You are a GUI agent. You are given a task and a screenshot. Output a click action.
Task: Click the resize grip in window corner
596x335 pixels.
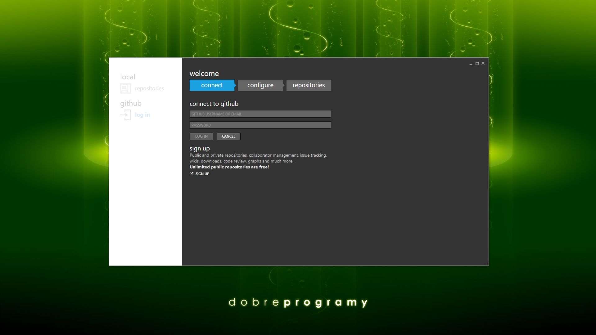[x=487, y=264]
